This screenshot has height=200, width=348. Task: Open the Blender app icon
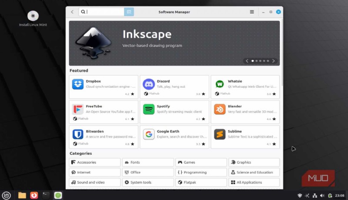(220, 109)
